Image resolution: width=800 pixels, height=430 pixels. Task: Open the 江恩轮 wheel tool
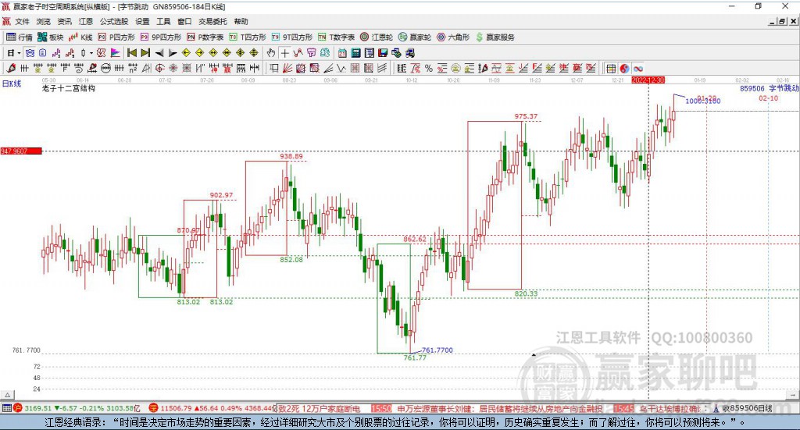(x=377, y=37)
